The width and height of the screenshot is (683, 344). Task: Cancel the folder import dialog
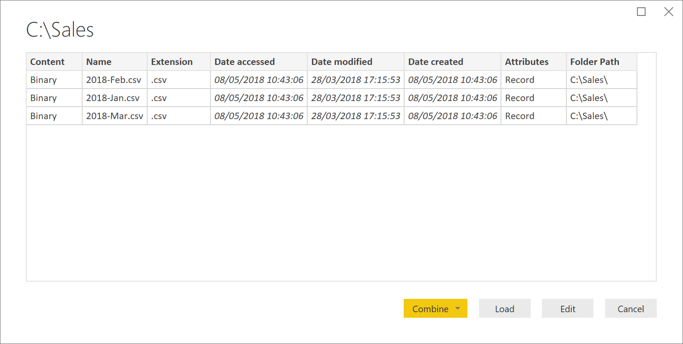click(630, 308)
